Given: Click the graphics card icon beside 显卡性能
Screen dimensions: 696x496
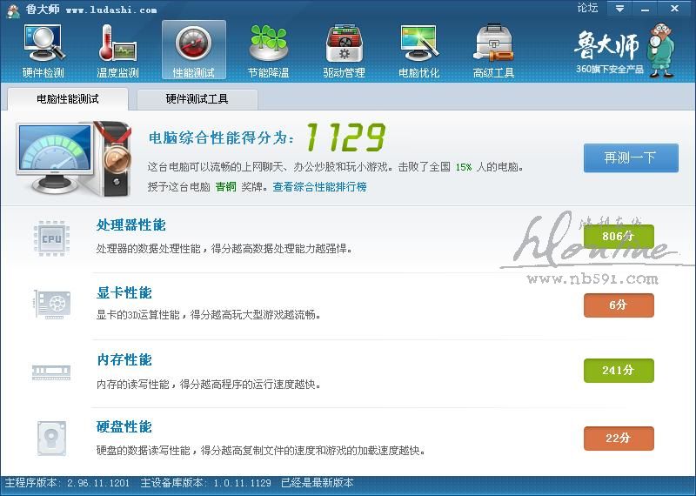Looking at the screenshot, I should tap(52, 305).
